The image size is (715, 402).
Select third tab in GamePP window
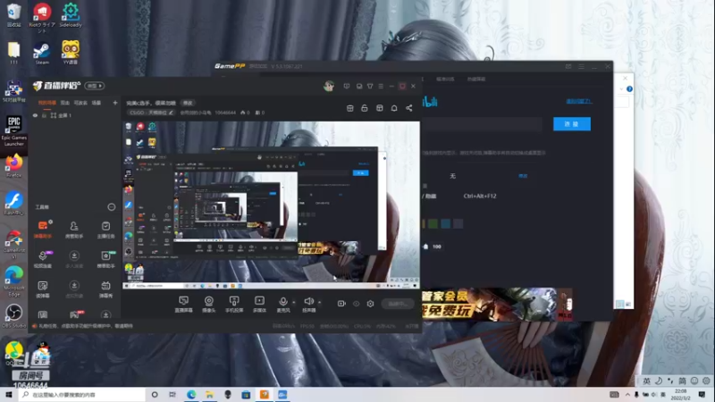pos(476,79)
